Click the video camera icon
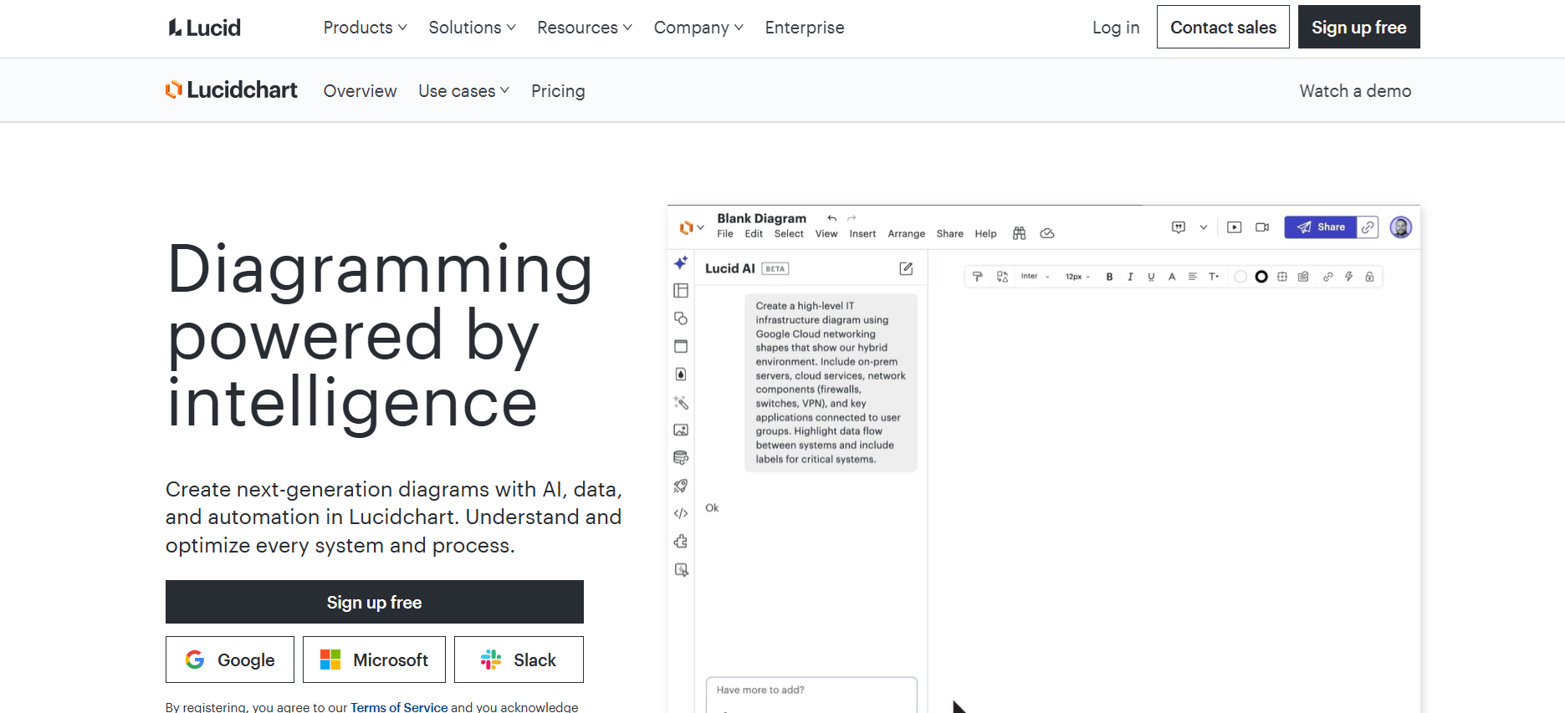This screenshot has width=1565, height=713. point(1262,227)
